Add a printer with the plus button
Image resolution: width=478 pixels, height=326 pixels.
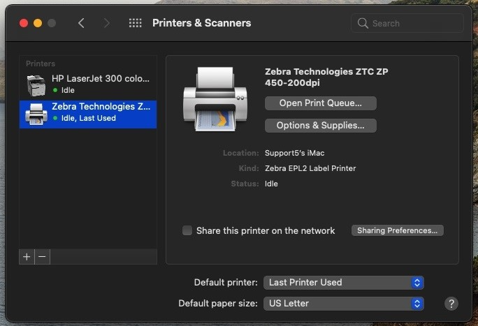(x=27, y=257)
